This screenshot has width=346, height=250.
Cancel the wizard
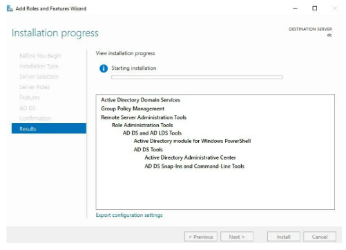320,237
